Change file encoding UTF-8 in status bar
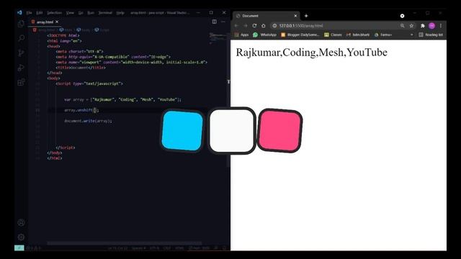 (154, 248)
